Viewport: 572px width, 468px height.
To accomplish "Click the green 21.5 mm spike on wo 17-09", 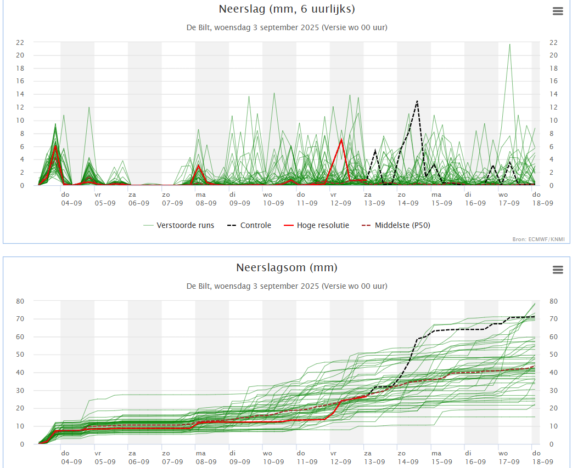I will click(509, 45).
